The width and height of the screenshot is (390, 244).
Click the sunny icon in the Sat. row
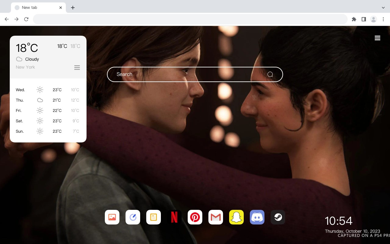pyautogui.click(x=40, y=121)
